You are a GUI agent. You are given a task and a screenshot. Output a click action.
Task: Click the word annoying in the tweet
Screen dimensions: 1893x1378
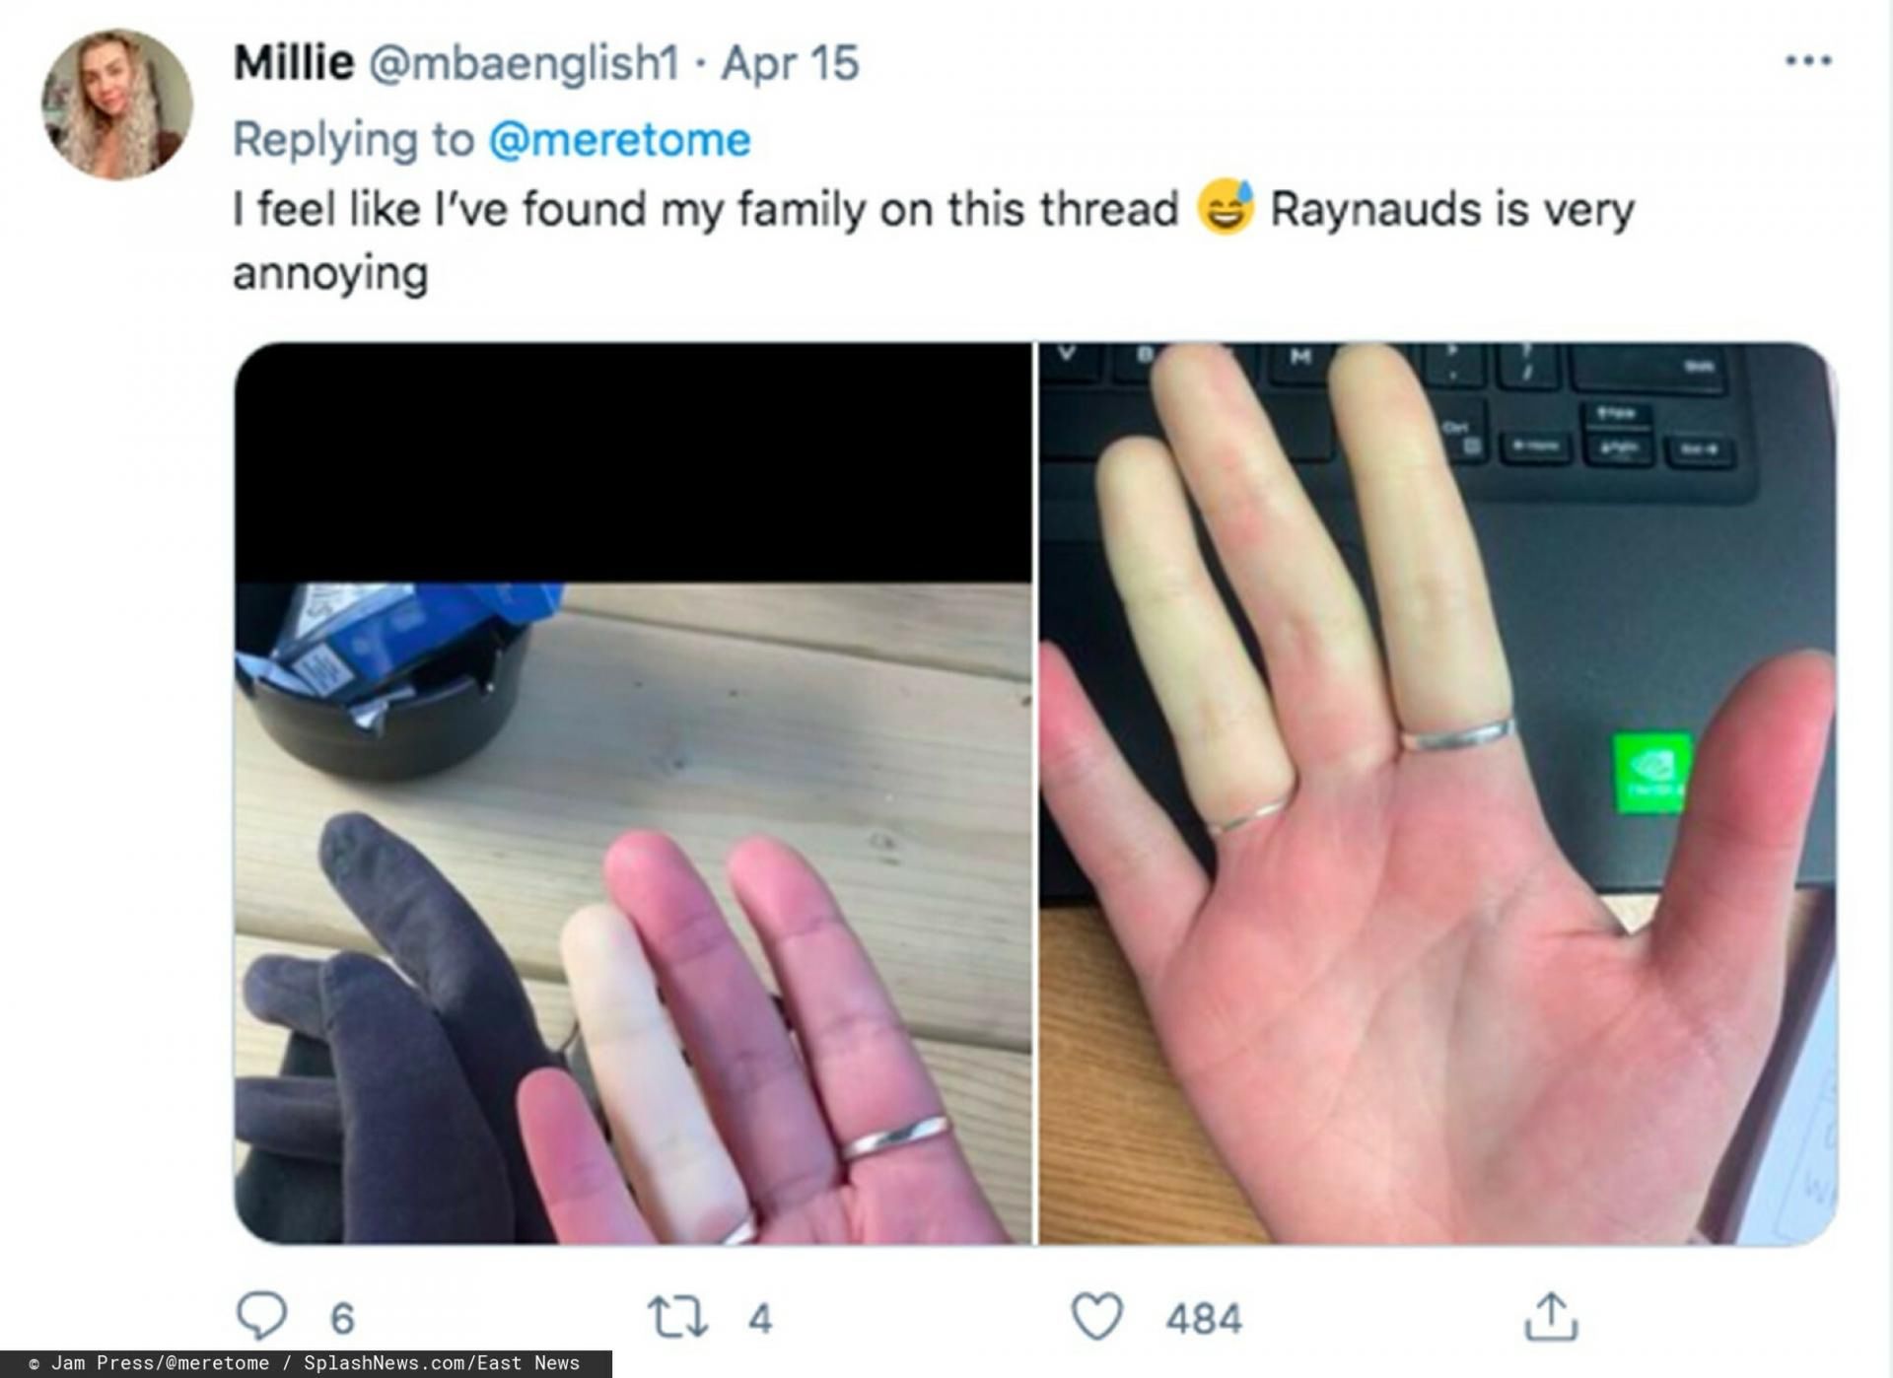pos(330,273)
